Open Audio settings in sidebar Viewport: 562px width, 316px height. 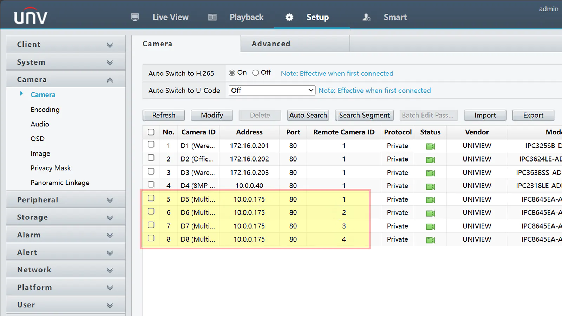40,124
